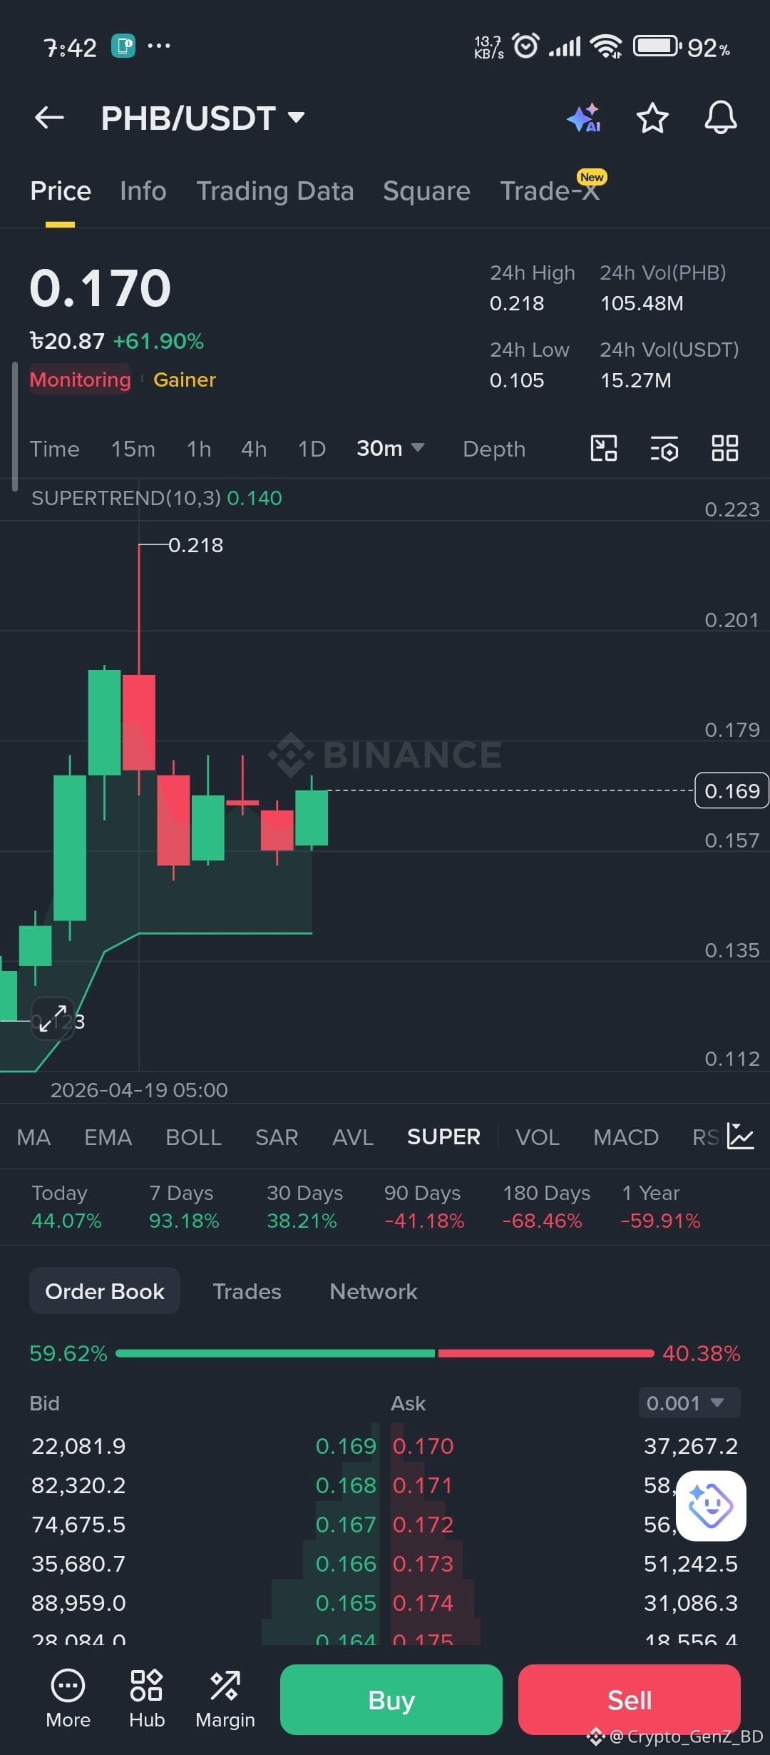Screen dimensions: 770x1755
Task: Tap the floating chatbot assistant icon
Action: click(711, 1505)
